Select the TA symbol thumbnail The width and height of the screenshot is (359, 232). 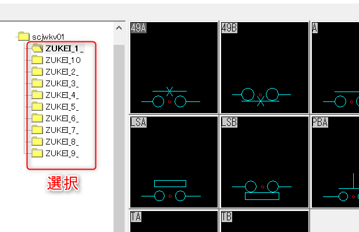pos(174,222)
